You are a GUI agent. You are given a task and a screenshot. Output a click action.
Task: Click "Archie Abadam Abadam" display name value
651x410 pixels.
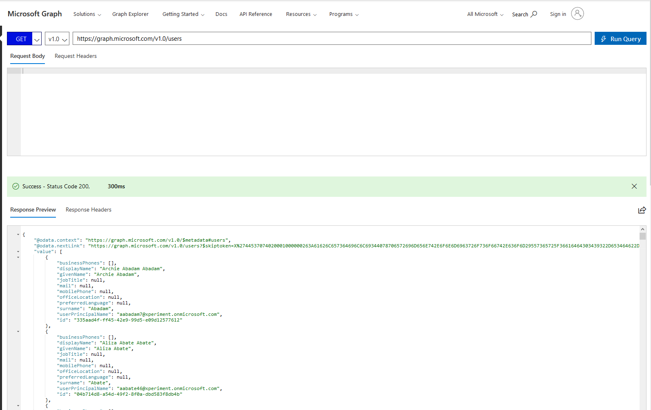(131, 269)
